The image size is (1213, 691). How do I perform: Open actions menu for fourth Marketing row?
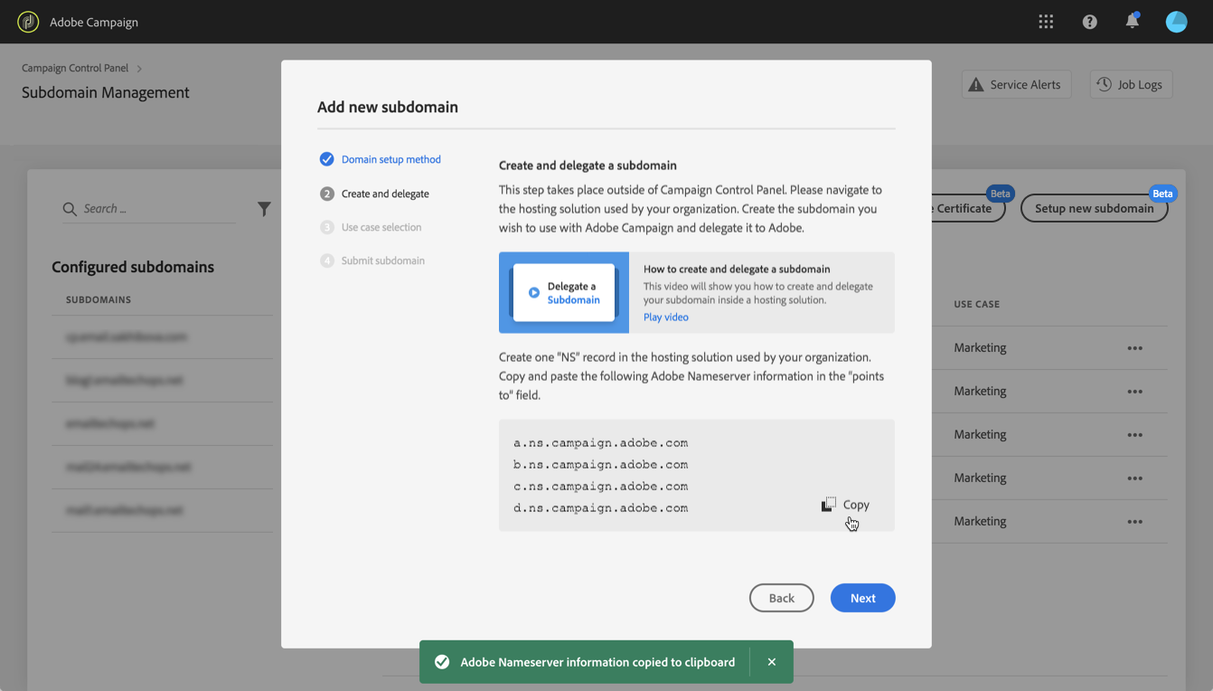[x=1134, y=478]
